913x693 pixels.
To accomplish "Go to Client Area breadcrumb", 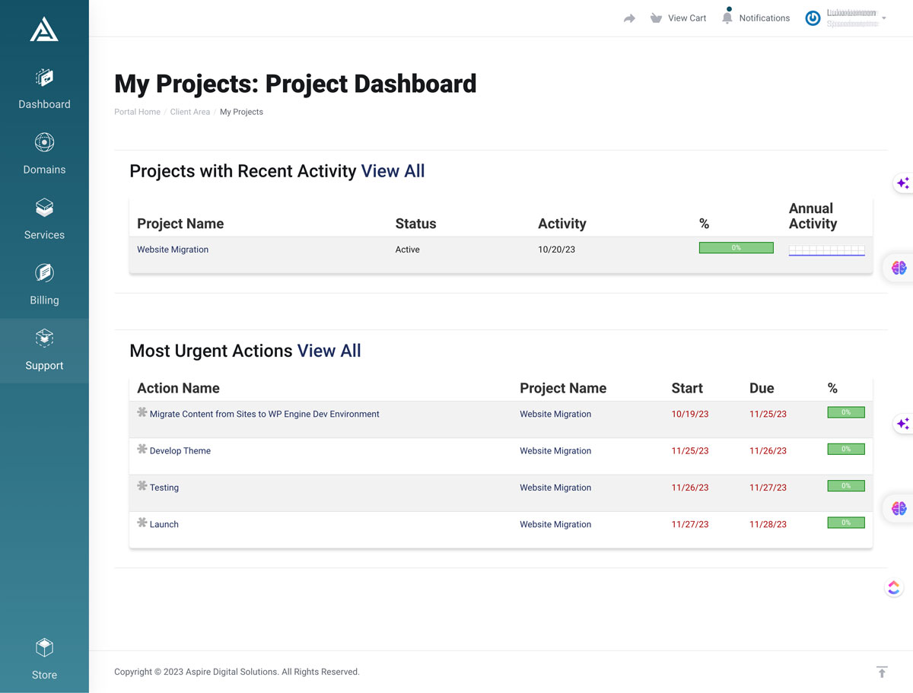I will click(x=190, y=112).
